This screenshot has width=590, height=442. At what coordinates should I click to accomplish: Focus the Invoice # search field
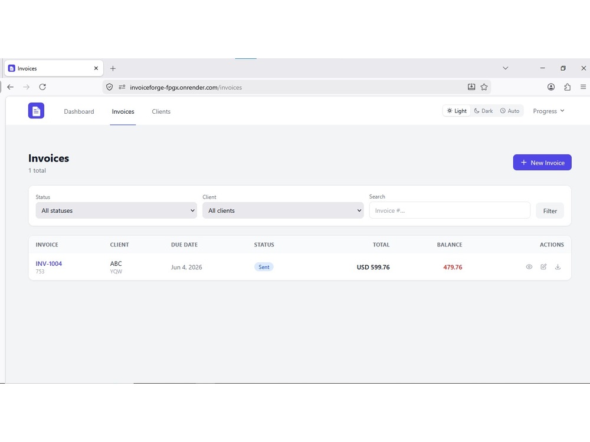click(x=450, y=210)
